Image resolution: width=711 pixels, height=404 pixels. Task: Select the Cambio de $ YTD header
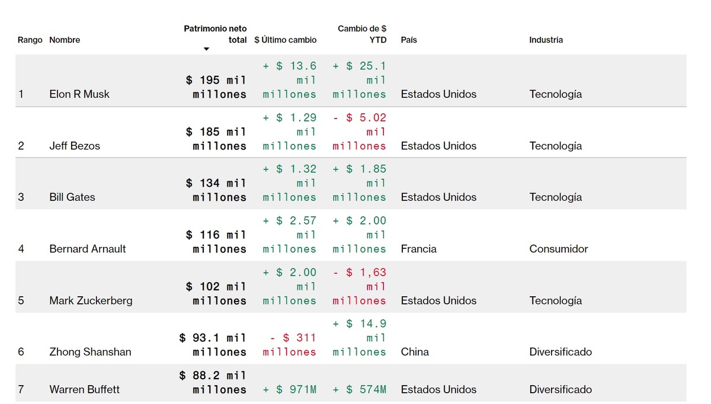pos(362,34)
